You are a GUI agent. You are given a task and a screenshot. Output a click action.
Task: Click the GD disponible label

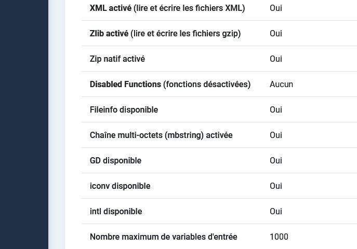coord(116,161)
